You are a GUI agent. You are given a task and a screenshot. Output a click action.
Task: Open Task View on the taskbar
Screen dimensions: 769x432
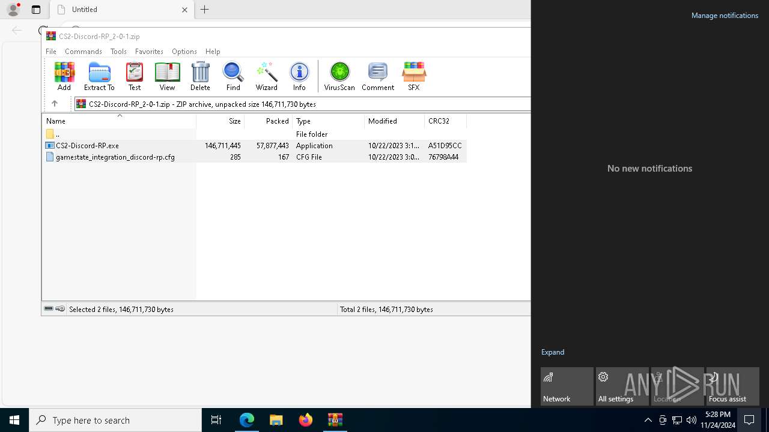(x=216, y=420)
